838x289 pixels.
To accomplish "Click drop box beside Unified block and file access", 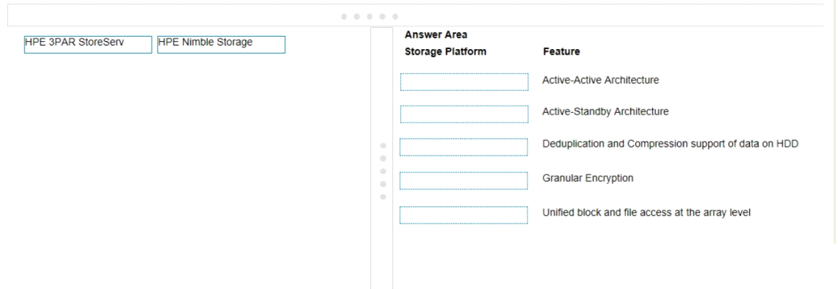I will (x=464, y=215).
